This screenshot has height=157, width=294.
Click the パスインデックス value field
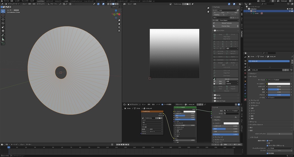pos(279,134)
